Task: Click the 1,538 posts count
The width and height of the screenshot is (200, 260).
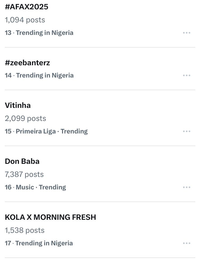Action: [25, 230]
